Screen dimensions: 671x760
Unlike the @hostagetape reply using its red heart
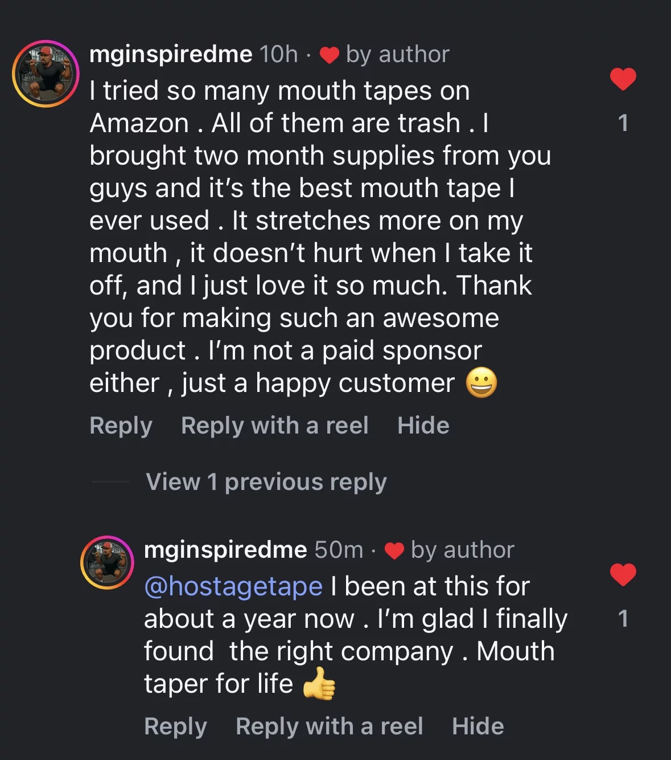pyautogui.click(x=623, y=574)
